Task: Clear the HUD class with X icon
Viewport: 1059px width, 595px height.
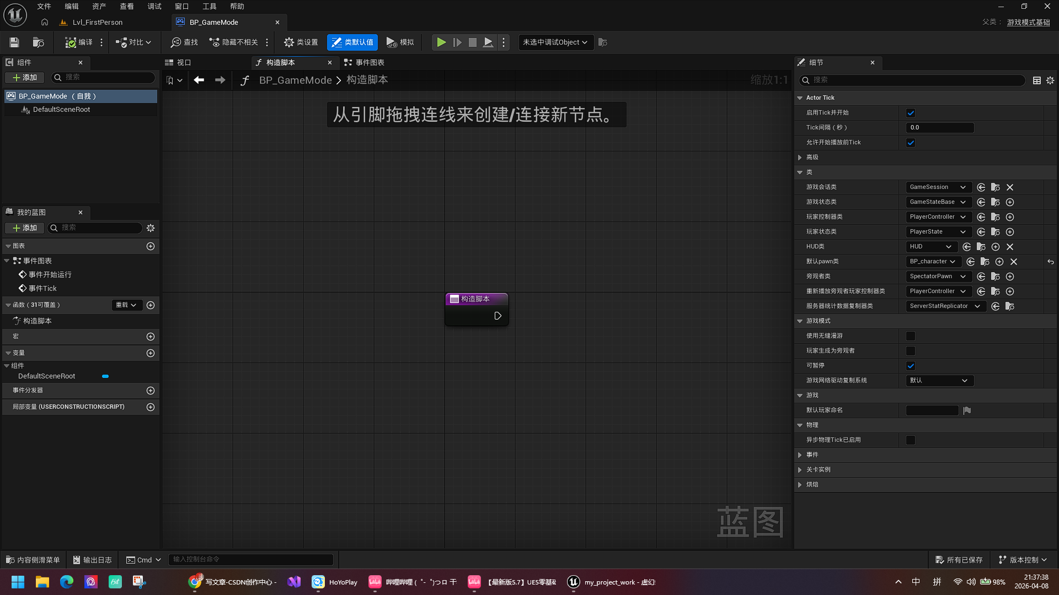Action: (1010, 247)
